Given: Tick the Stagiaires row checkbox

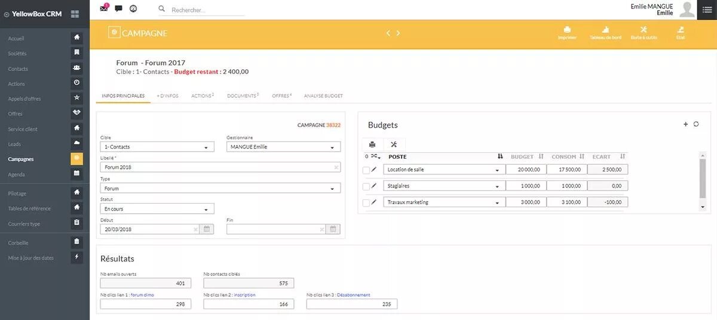Looking at the screenshot, I should (x=366, y=186).
